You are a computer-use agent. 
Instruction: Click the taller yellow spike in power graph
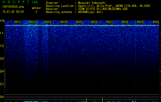pos(102,99)
